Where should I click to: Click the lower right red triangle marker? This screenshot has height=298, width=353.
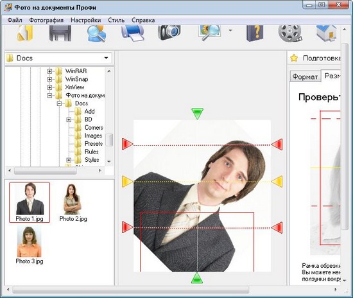click(277, 227)
